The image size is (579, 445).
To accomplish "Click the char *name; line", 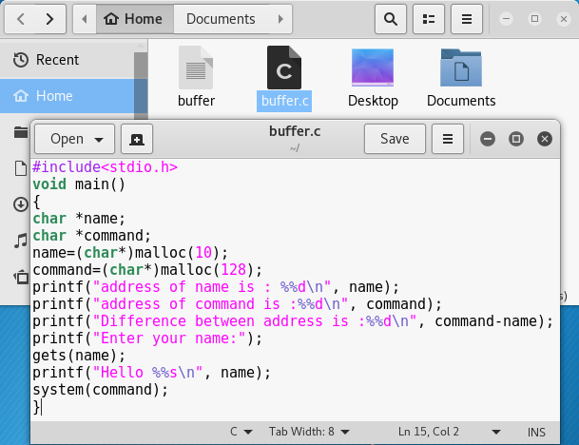I will tap(79, 219).
